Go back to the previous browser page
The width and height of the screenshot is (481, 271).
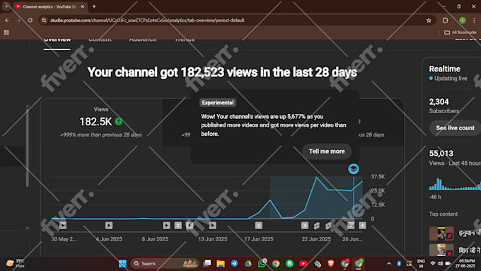pos(7,21)
